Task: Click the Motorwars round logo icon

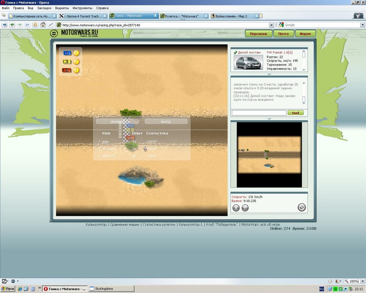Action: click(54, 33)
